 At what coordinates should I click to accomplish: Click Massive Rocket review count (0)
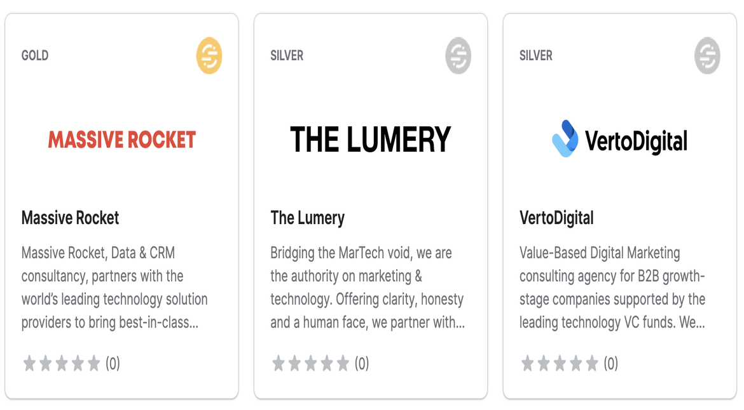113,364
